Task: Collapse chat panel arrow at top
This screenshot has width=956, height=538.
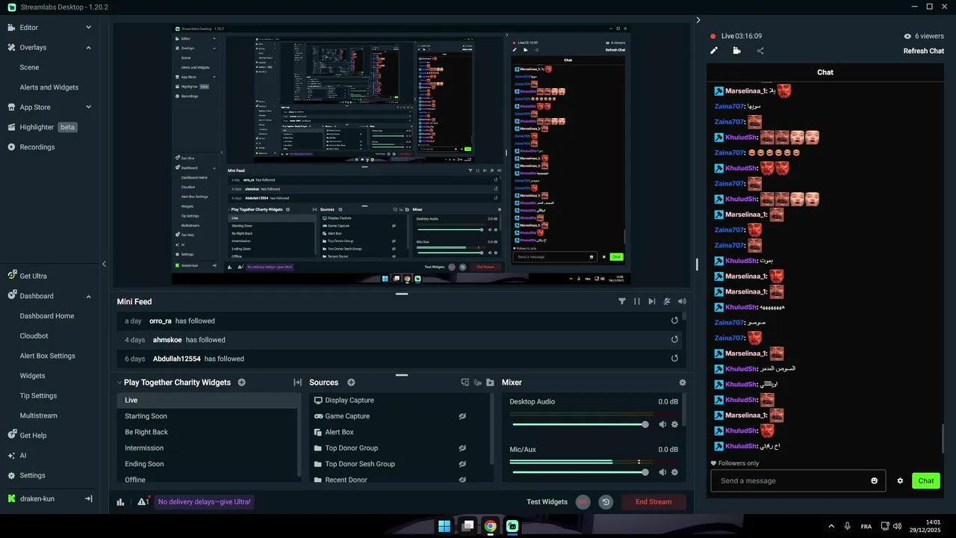Action: coord(698,20)
